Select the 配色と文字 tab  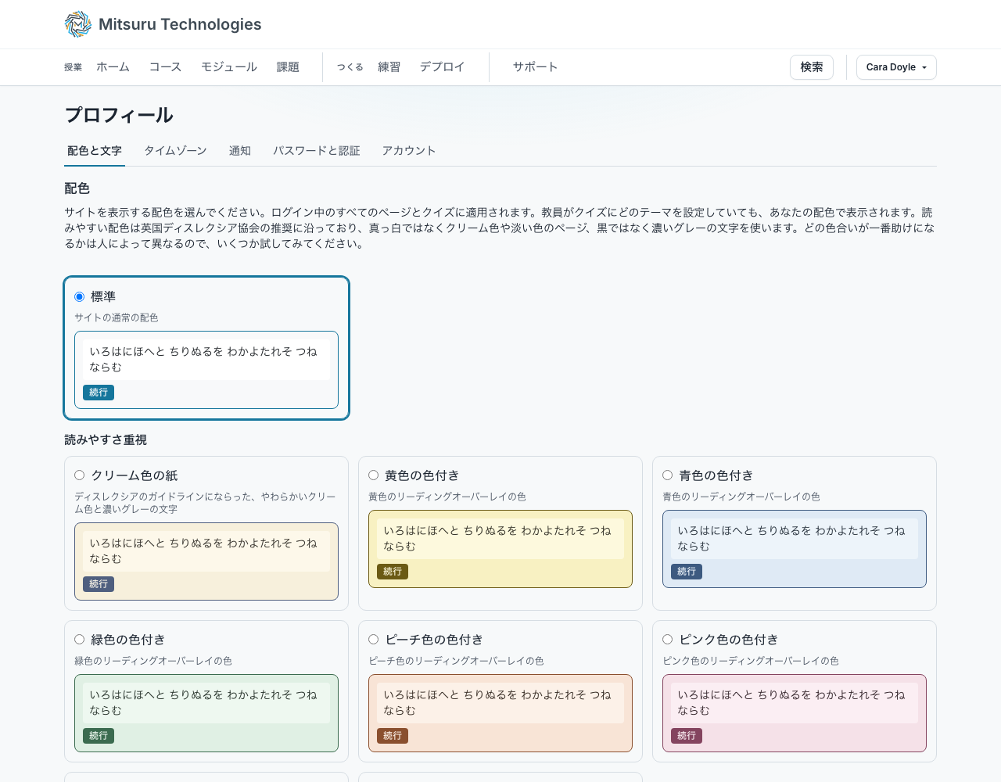[95, 151]
